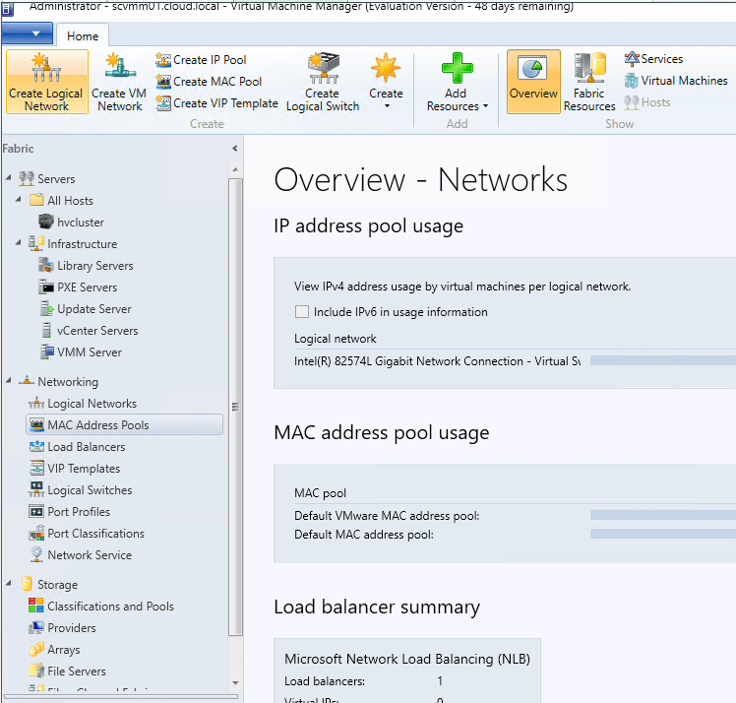
Task: Click Intel 82574L network usage bar
Action: 663,360
